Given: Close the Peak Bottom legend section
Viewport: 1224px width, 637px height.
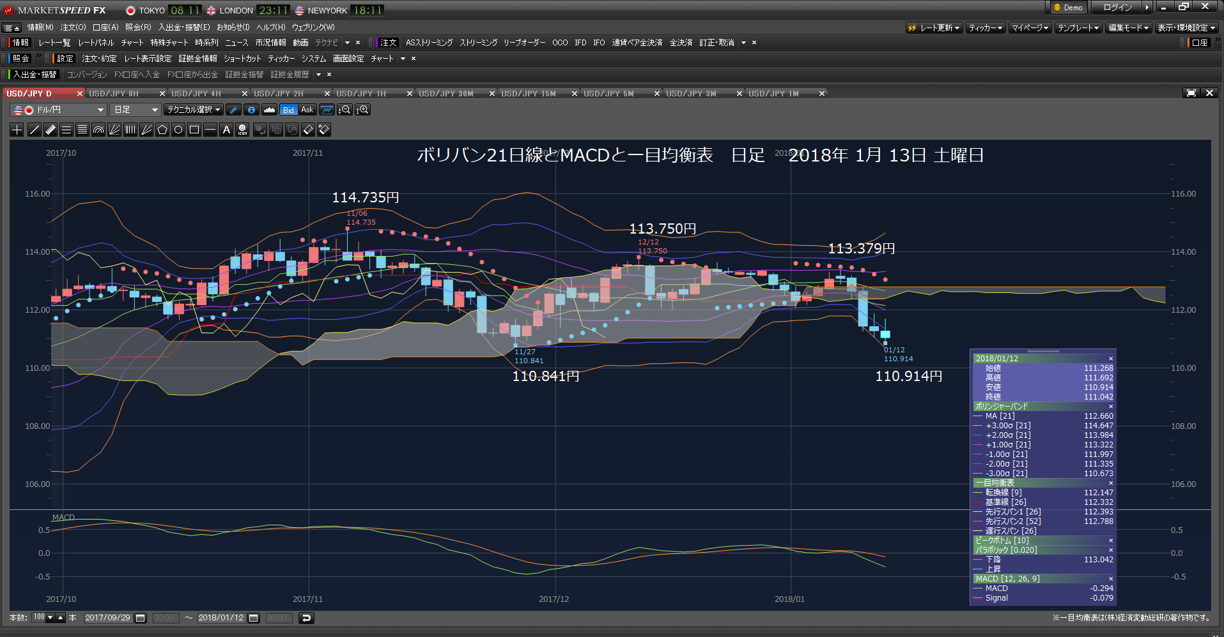Looking at the screenshot, I should pyautogui.click(x=1111, y=541).
